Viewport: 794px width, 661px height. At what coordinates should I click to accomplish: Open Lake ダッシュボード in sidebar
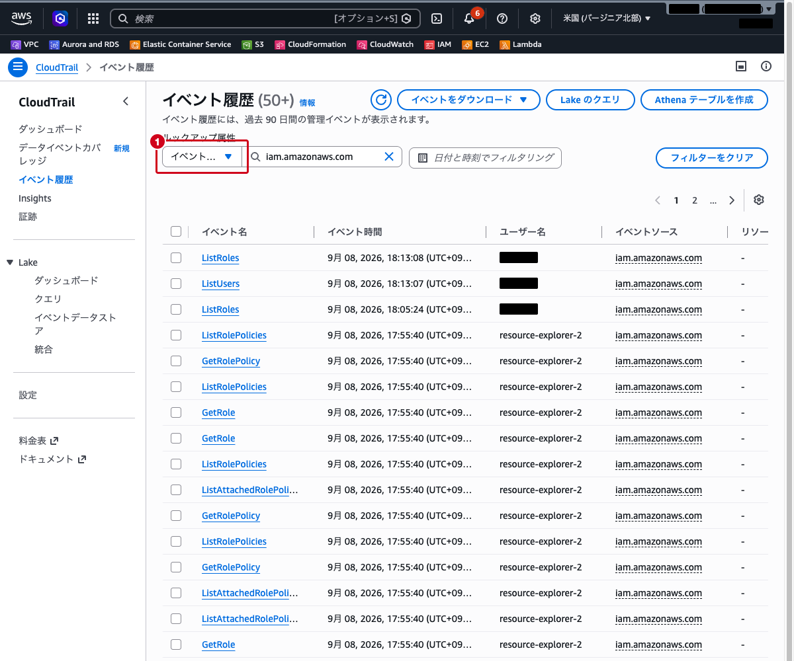[x=66, y=280]
